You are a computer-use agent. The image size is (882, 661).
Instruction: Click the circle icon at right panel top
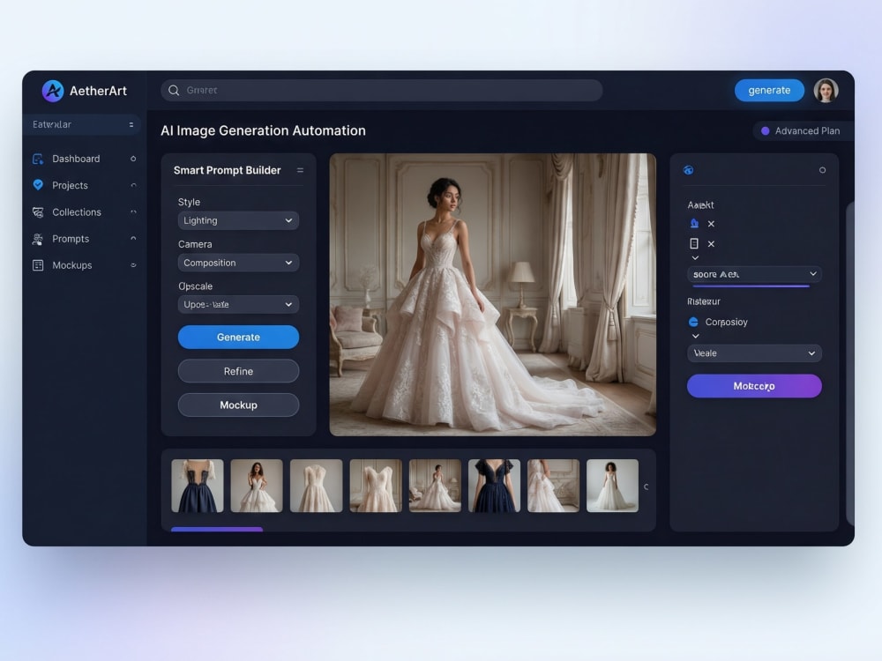pyautogui.click(x=822, y=170)
